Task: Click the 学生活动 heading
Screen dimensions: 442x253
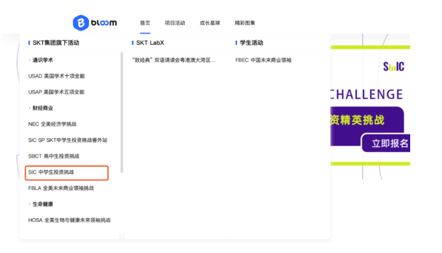Action: 252,43
